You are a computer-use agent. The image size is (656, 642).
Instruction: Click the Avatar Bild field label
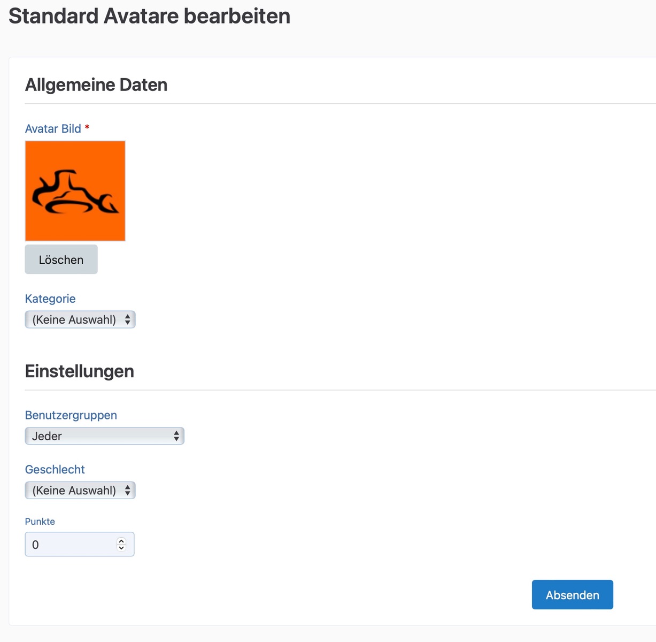pyautogui.click(x=53, y=129)
